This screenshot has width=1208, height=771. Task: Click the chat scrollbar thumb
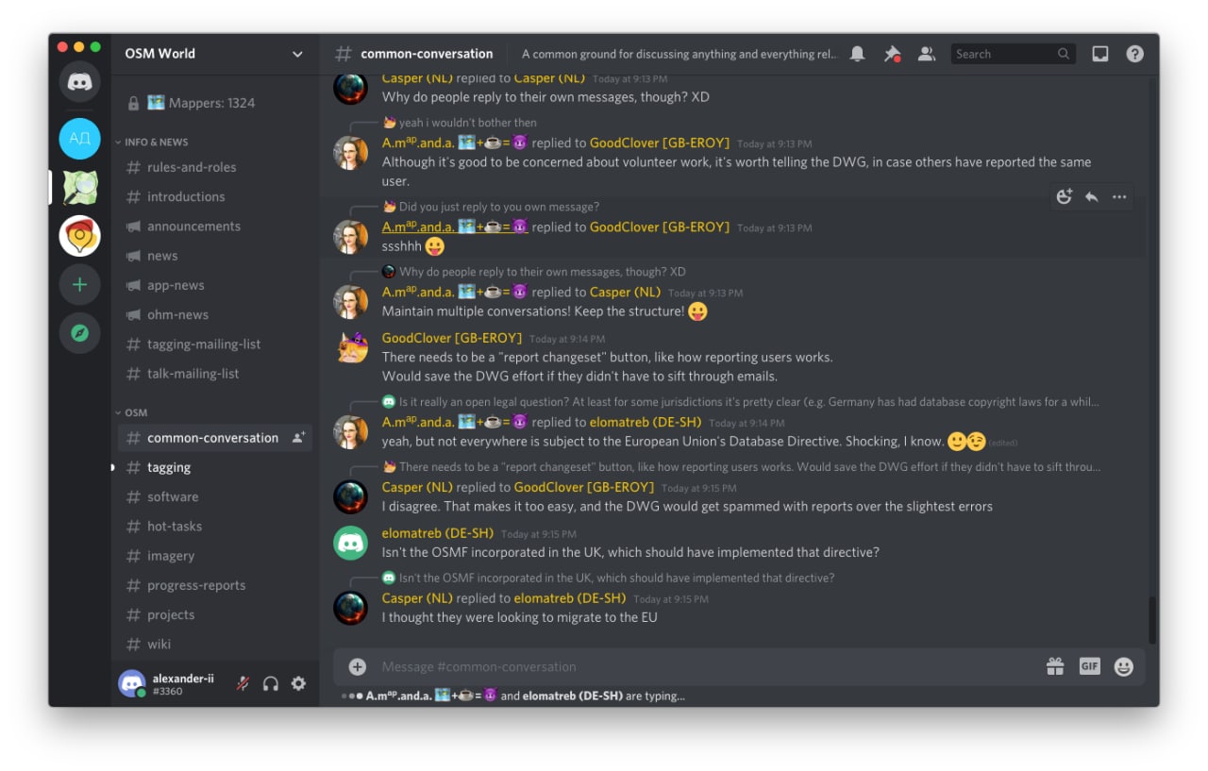pyautogui.click(x=1151, y=619)
